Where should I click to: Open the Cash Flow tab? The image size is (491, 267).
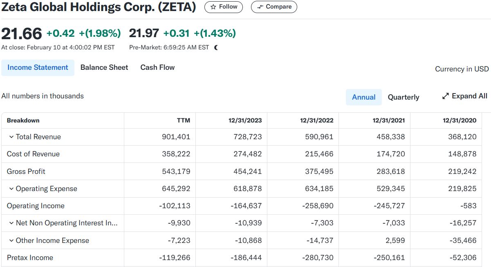click(x=157, y=67)
